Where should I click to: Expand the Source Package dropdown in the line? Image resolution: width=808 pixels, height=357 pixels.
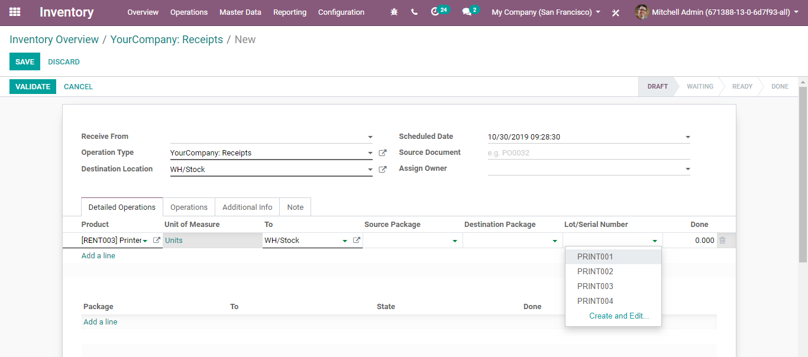pos(455,241)
